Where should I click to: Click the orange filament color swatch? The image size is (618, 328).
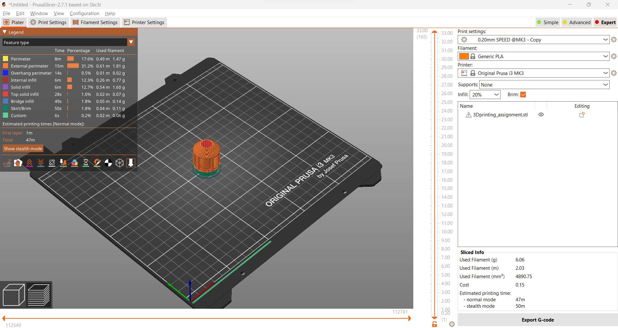[x=464, y=56]
